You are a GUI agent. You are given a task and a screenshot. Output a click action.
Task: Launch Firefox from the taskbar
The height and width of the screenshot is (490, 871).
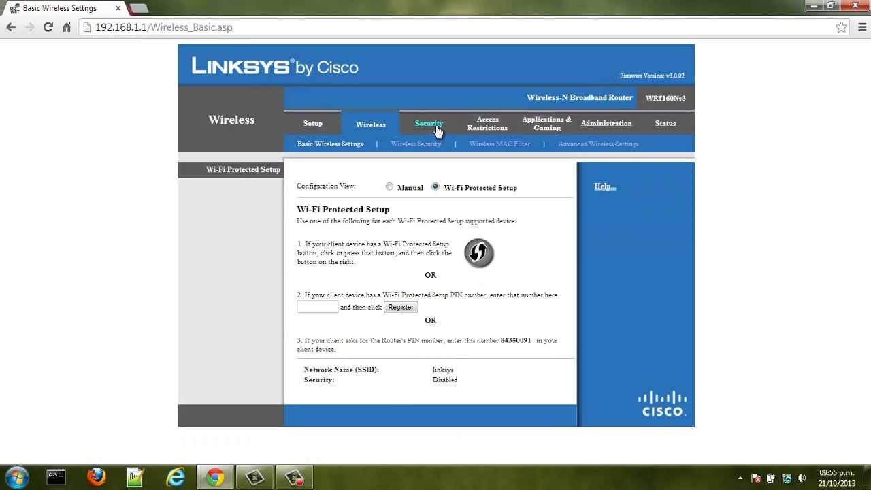(x=96, y=477)
